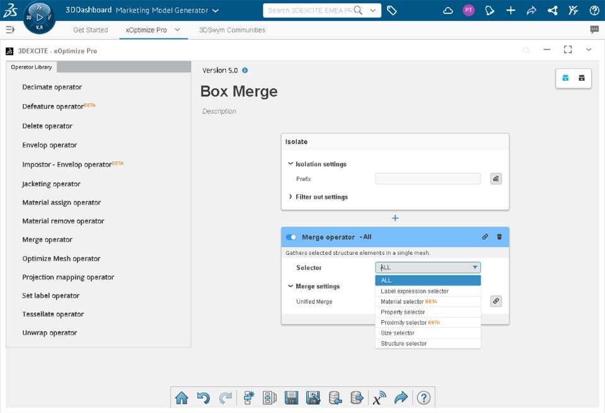Choose Label expression selector option
This screenshot has width=605, height=413.
428,291
